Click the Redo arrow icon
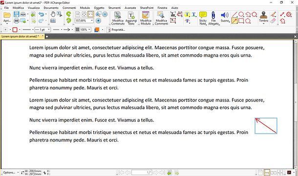This screenshot has width=298, height=176. pyautogui.click(x=41, y=20)
